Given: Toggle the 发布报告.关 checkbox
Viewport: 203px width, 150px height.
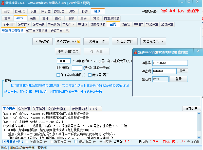Looking at the screenshot, I should [x=51, y=141].
